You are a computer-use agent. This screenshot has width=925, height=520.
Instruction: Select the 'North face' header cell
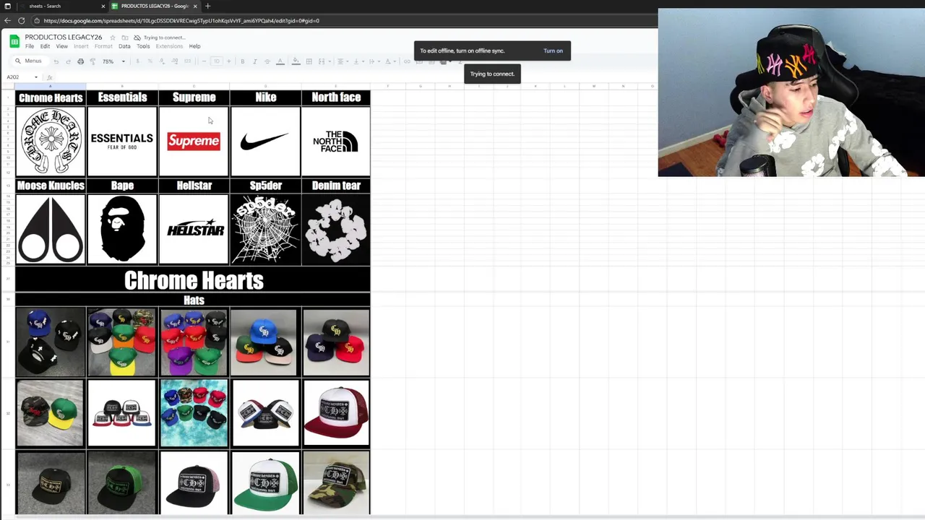[336, 97]
